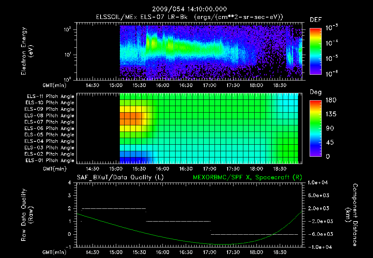The height and width of the screenshot is (258, 373).
Task: Click the DEF label above the top color bar
Action: pyautogui.click(x=315, y=20)
